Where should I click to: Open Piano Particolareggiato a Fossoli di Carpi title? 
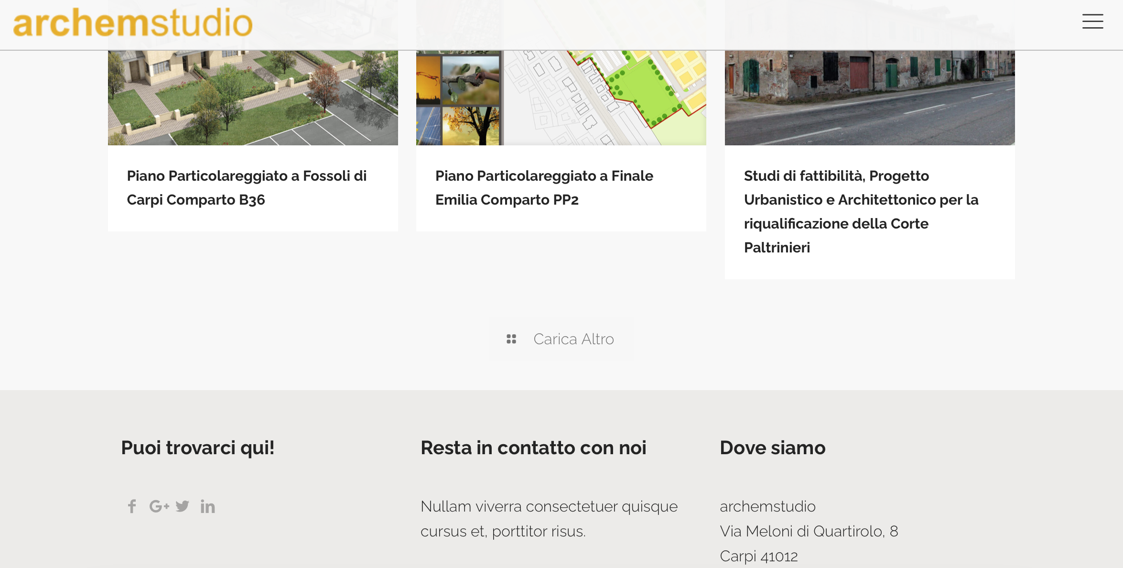click(247, 188)
